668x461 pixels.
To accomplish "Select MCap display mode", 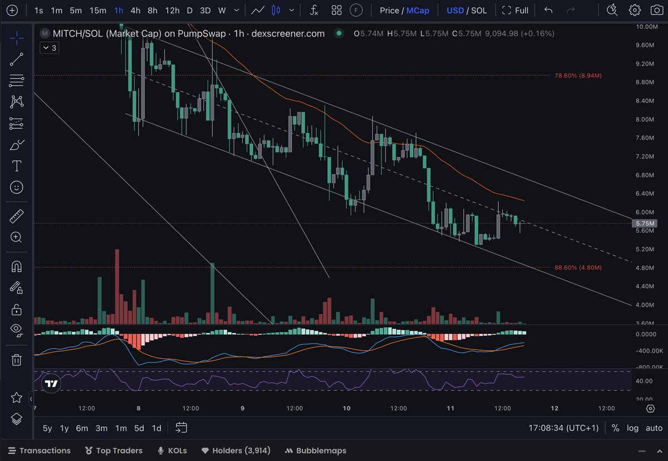I will [x=417, y=10].
